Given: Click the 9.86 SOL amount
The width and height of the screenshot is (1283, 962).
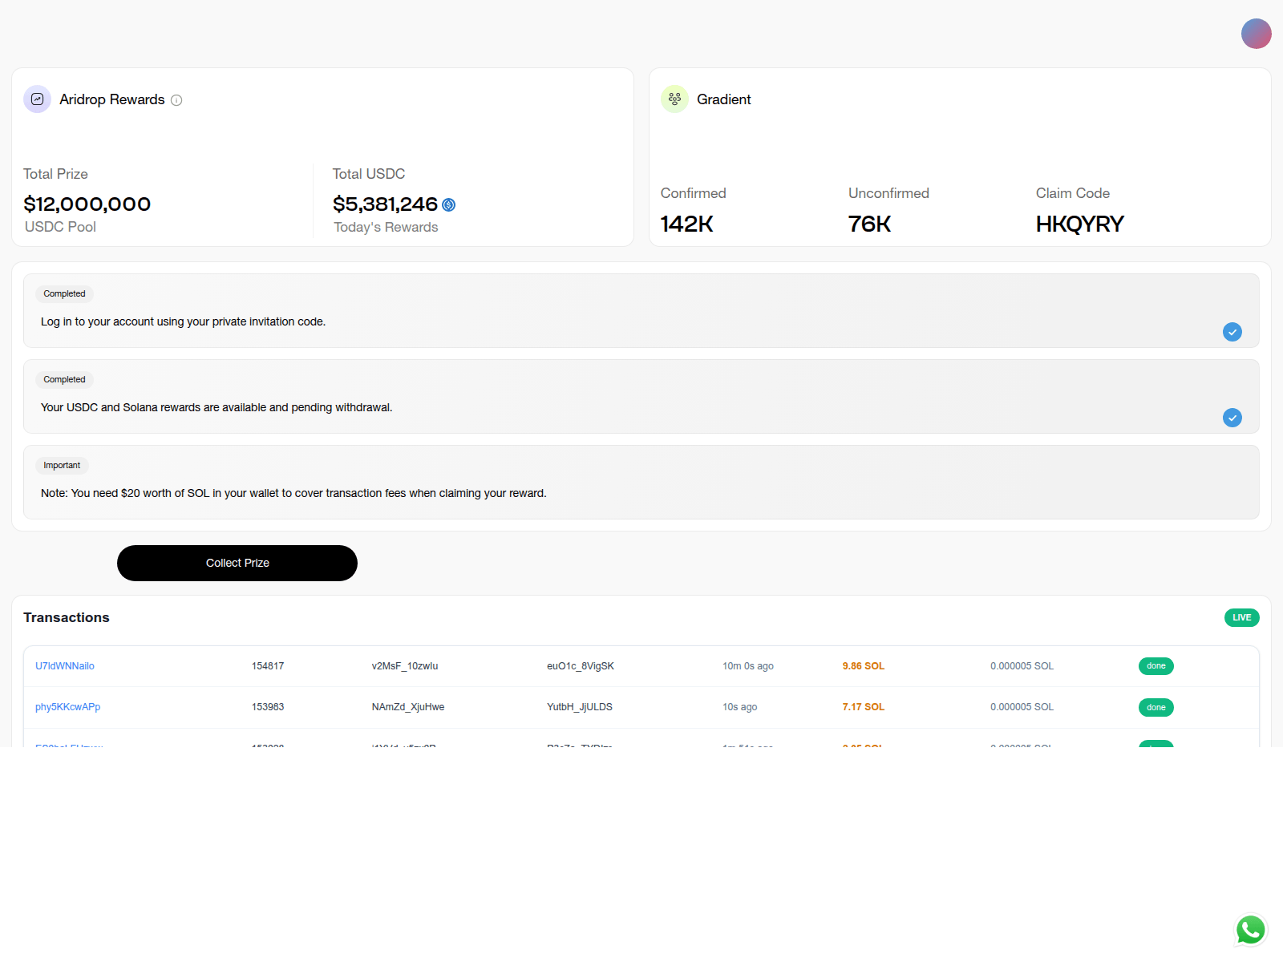Looking at the screenshot, I should pos(863,666).
